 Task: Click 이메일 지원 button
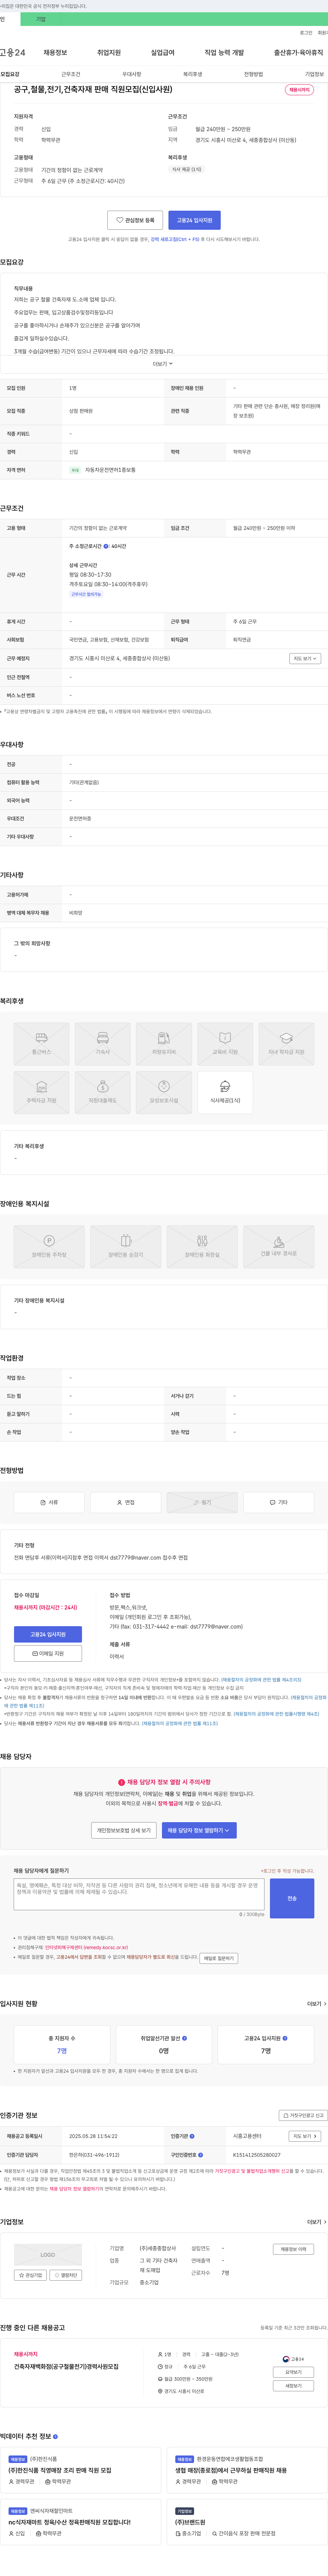(48, 1653)
